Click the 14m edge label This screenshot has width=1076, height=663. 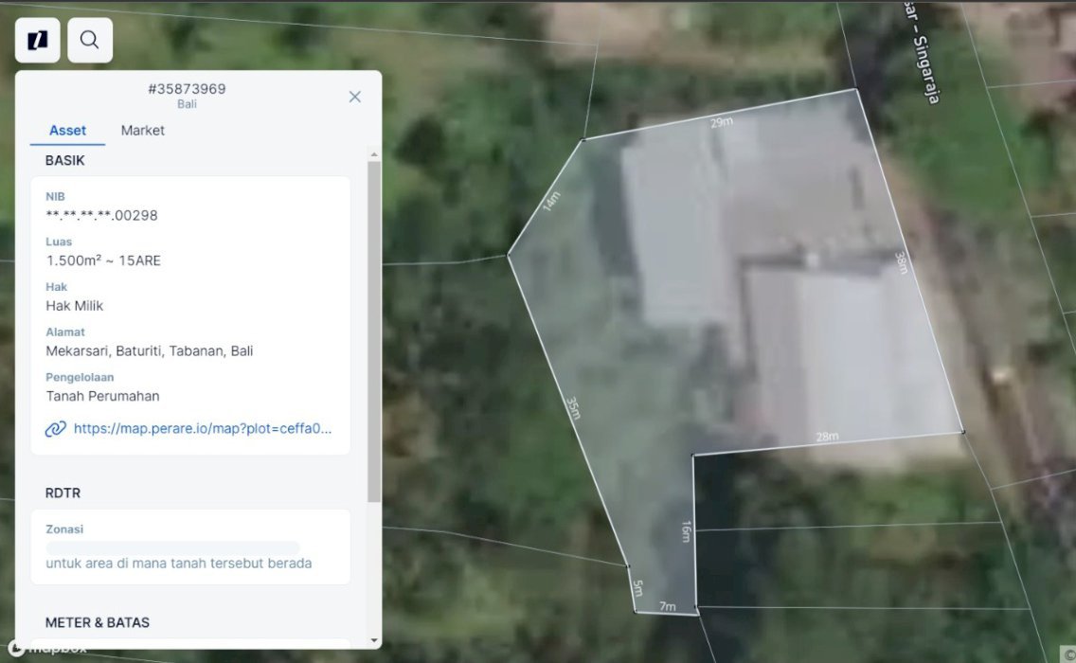pos(551,202)
